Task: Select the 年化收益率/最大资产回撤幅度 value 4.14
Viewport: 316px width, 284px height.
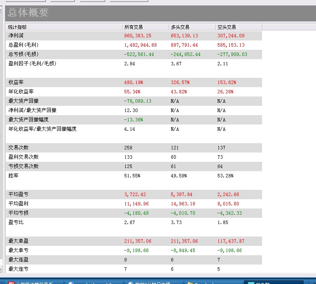Action: (129, 129)
